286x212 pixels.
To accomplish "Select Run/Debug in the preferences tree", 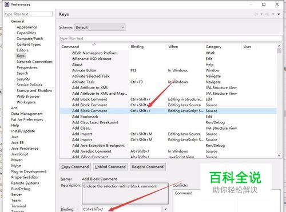I will pos(21,189).
